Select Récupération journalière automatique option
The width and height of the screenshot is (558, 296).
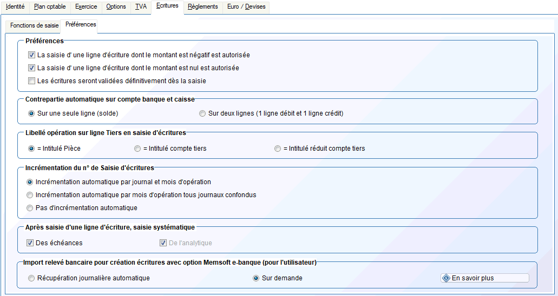(x=30, y=278)
